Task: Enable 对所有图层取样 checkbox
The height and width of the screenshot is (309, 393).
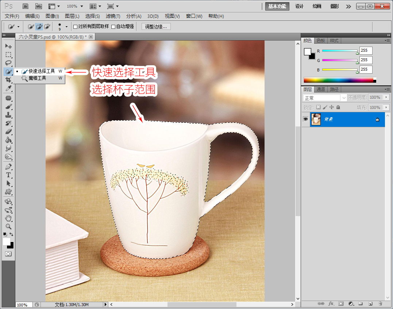Action: [75, 27]
